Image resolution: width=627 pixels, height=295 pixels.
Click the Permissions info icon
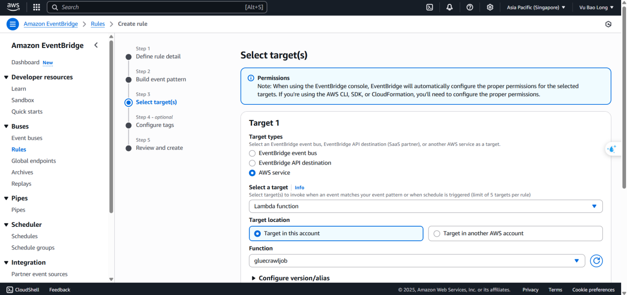click(x=250, y=78)
